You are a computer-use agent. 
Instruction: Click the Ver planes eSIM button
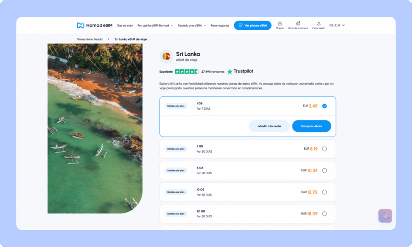[252, 25]
